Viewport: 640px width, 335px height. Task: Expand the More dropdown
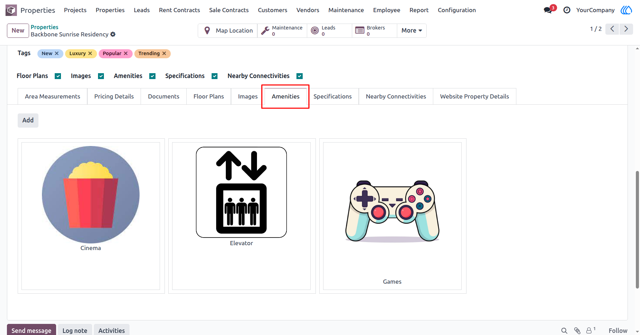click(412, 31)
